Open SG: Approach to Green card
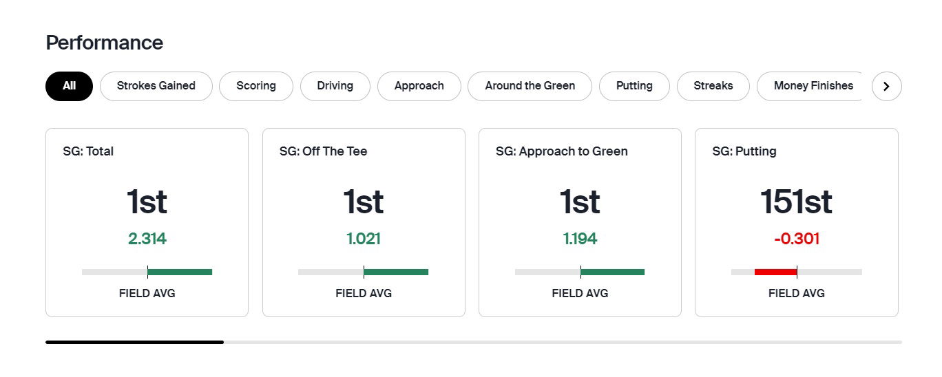Image resolution: width=942 pixels, height=377 pixels. pos(580,222)
